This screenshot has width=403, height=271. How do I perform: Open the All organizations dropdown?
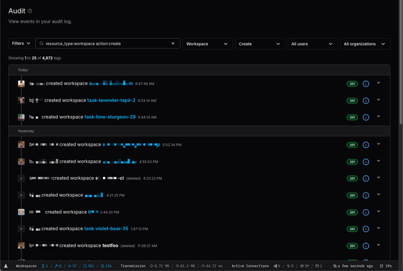coord(365,43)
